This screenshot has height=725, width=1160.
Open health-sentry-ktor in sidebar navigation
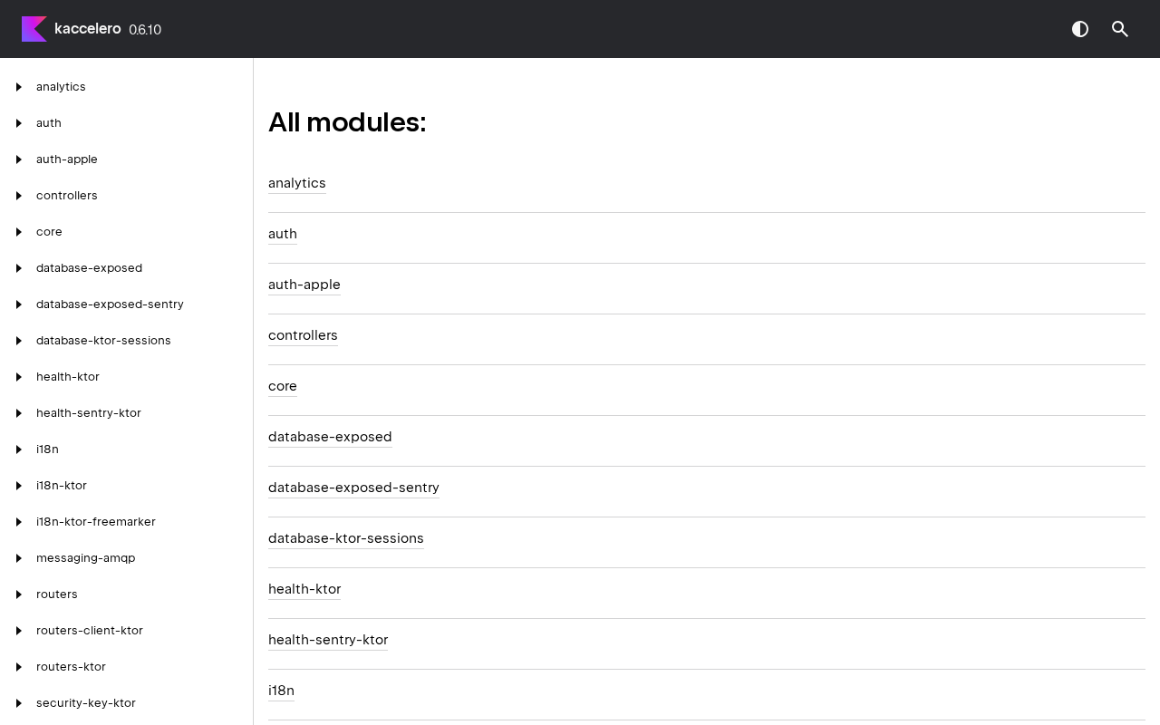(88, 413)
